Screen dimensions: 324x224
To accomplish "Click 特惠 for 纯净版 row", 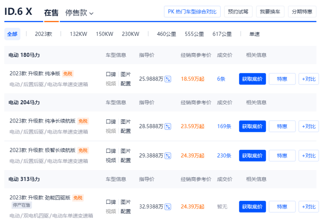I will point(282,79).
